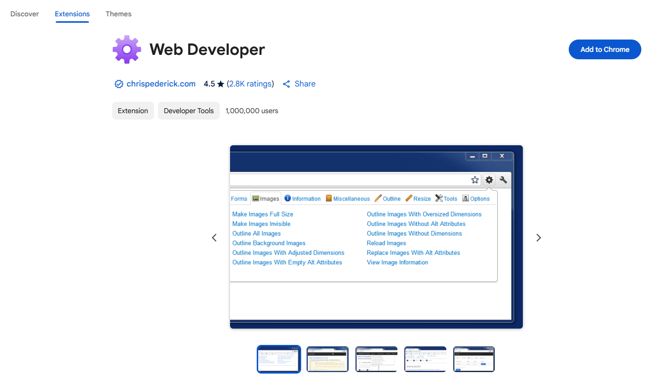Screen dimensions: 667x379
Task: Select the second screenshot thumbnail
Action: [327, 359]
